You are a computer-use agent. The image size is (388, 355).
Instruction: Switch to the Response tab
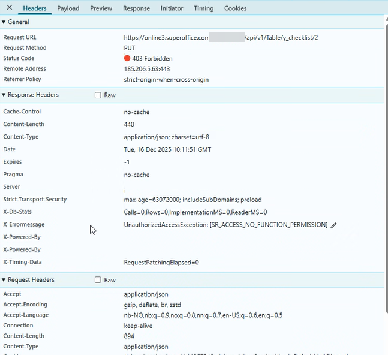coord(136,8)
